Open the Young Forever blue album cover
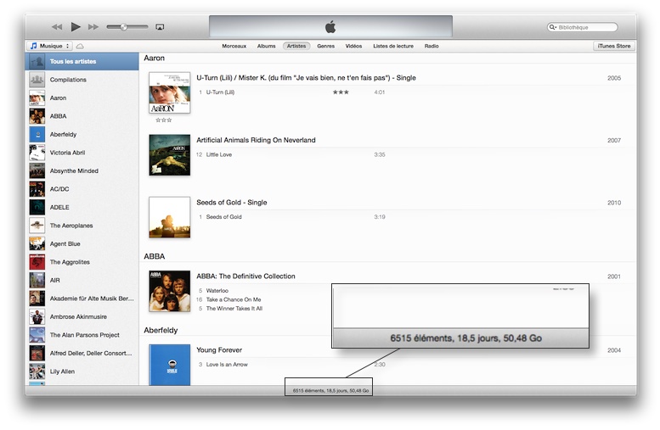This screenshot has width=660, height=430. pyautogui.click(x=170, y=365)
